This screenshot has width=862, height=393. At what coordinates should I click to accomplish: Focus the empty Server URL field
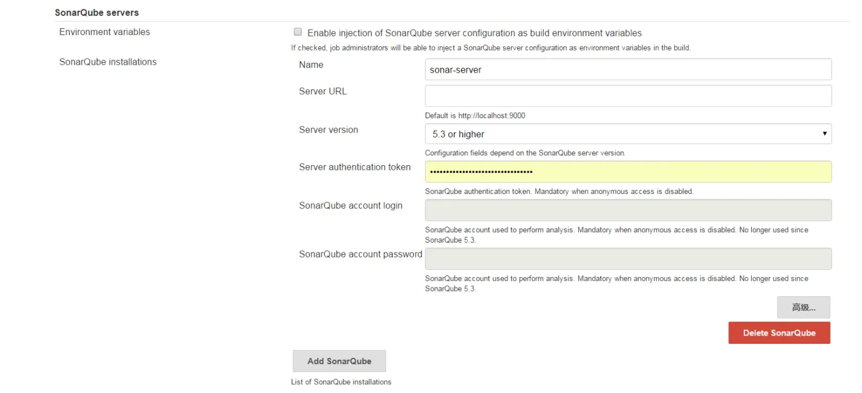(x=628, y=96)
